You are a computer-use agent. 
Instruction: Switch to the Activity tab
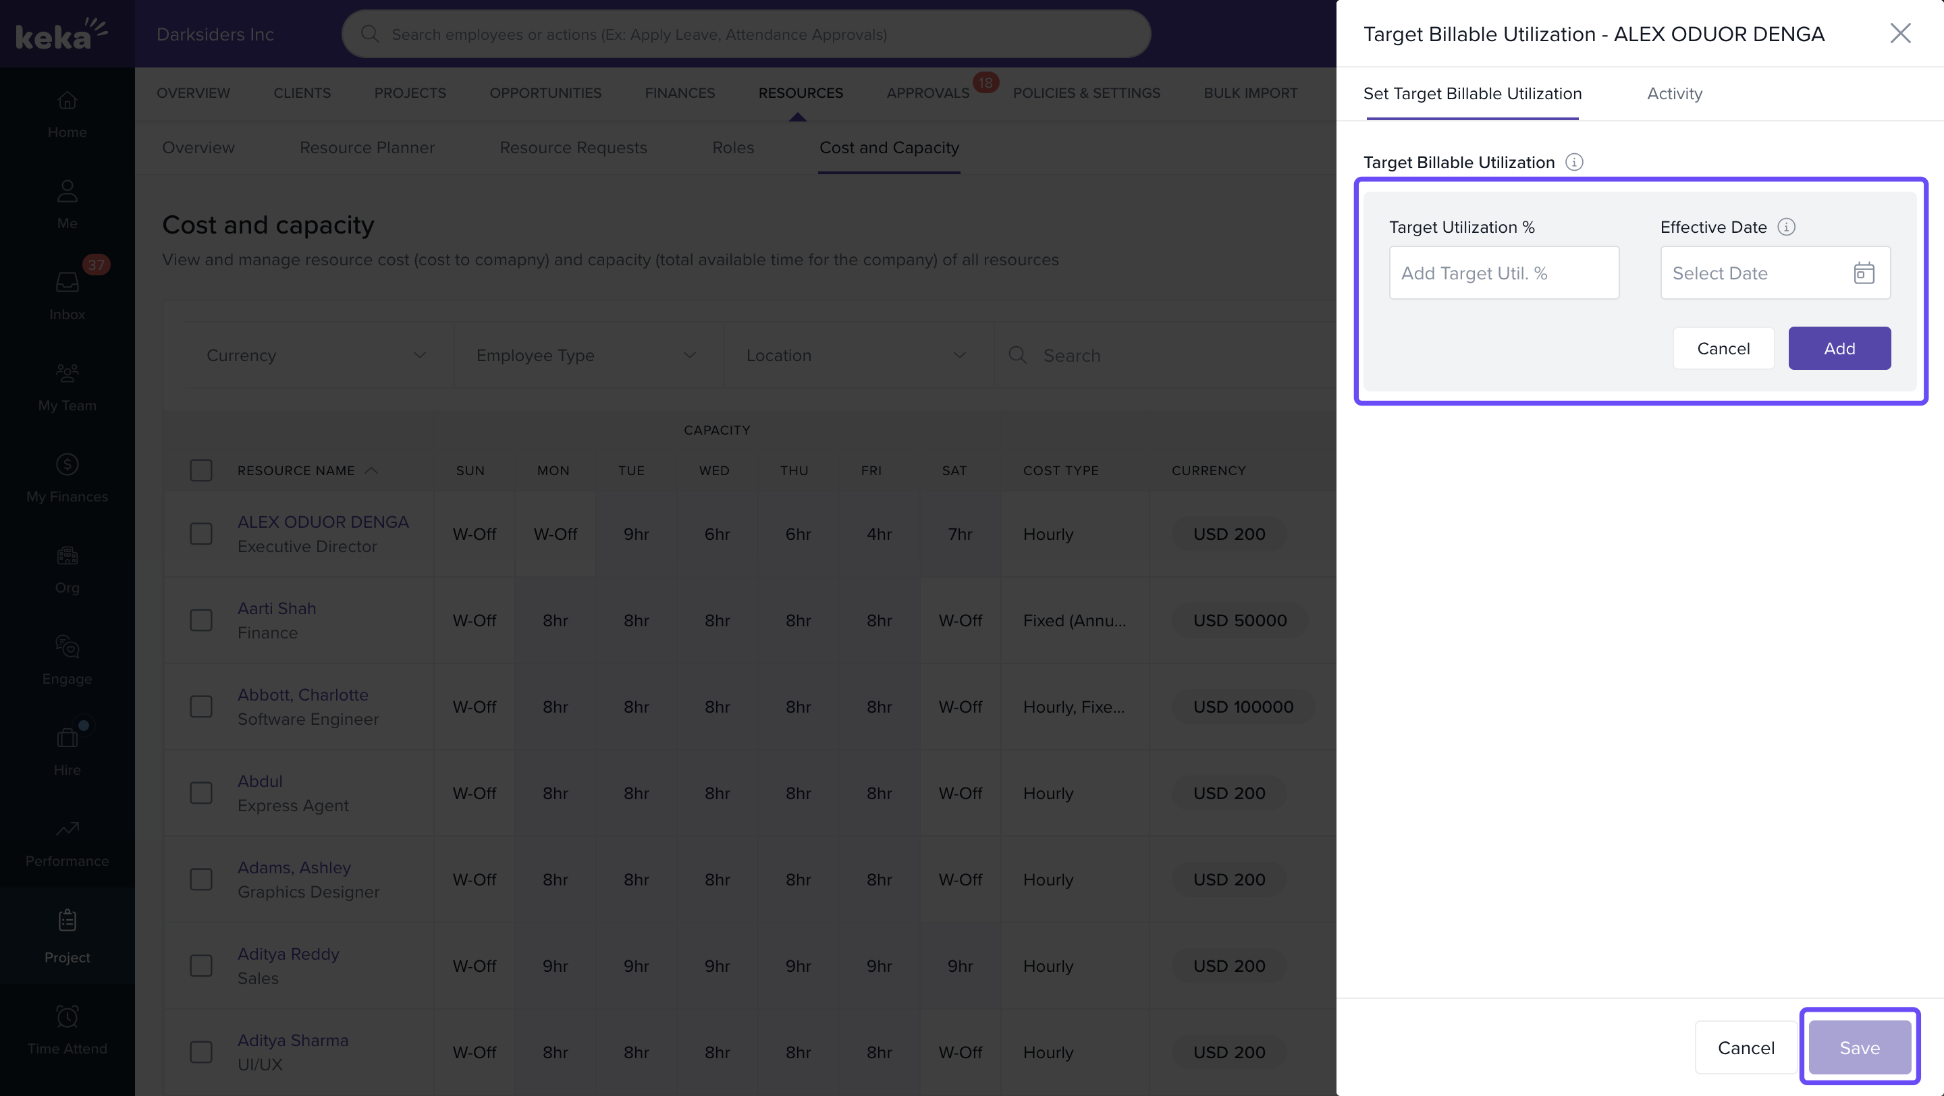pyautogui.click(x=1674, y=94)
